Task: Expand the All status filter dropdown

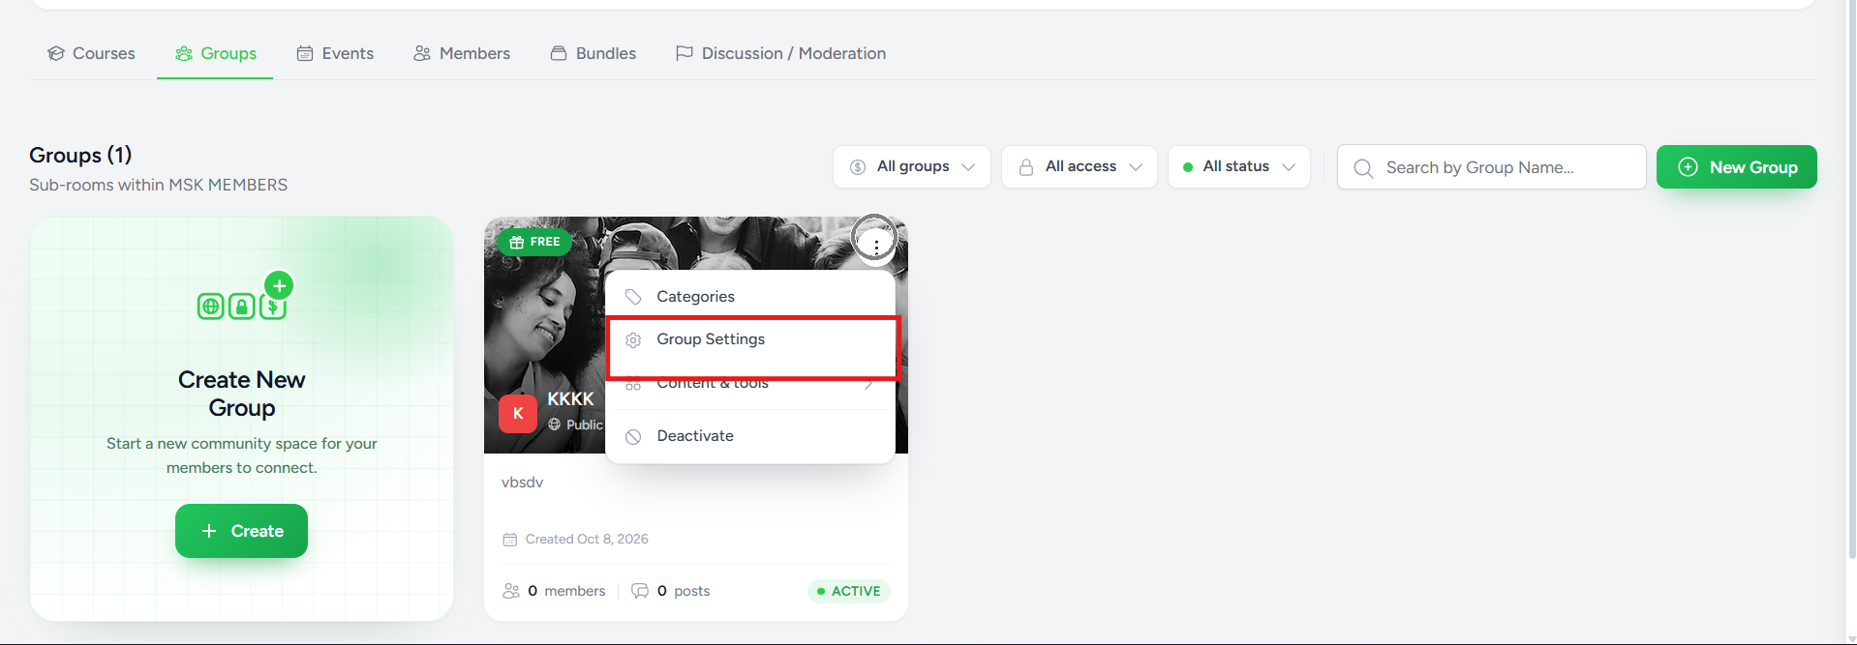Action: click(1238, 166)
